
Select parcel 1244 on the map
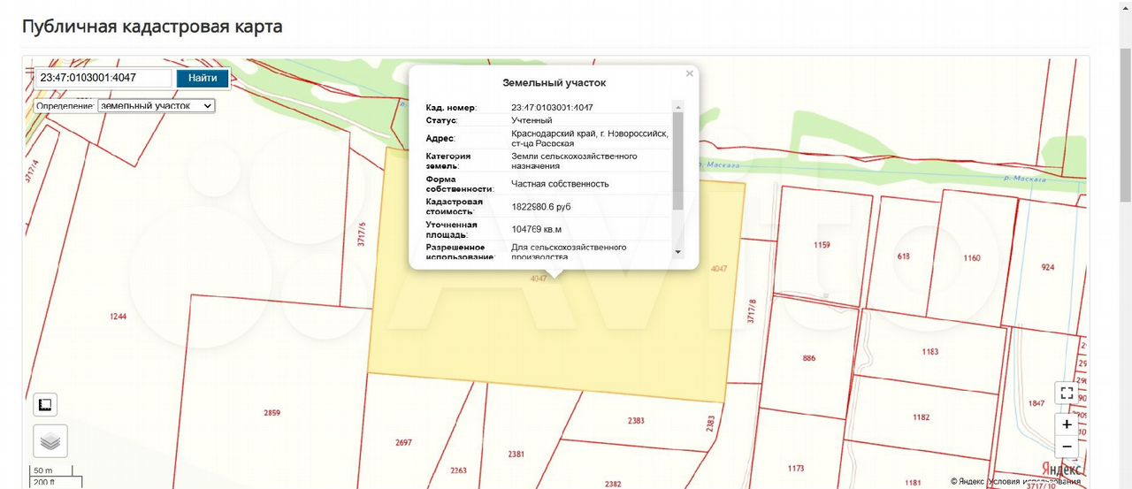pyautogui.click(x=119, y=316)
